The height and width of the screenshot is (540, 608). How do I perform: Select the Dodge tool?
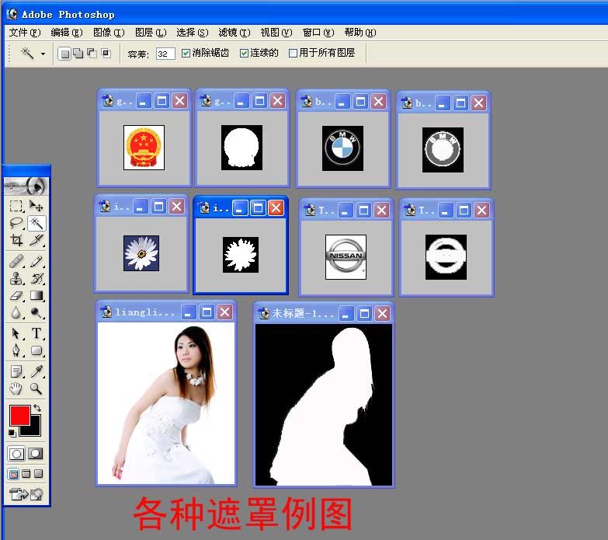click(x=36, y=312)
